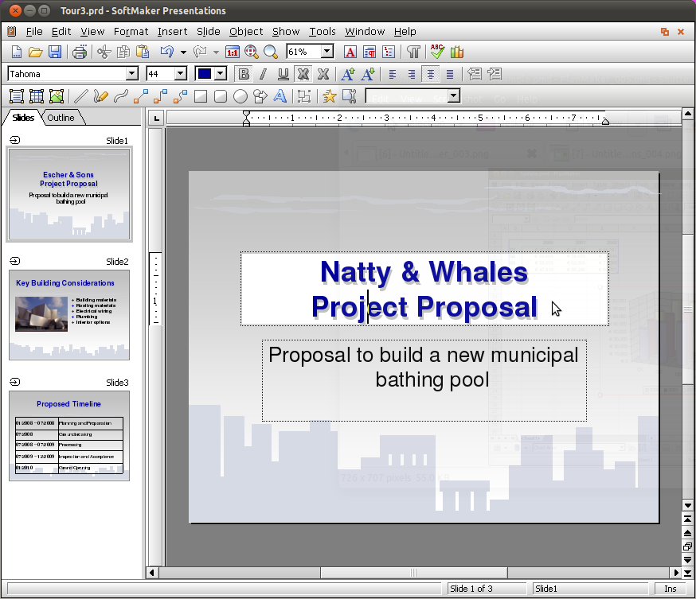Insert a table frame from the object toolbar

tap(37, 96)
